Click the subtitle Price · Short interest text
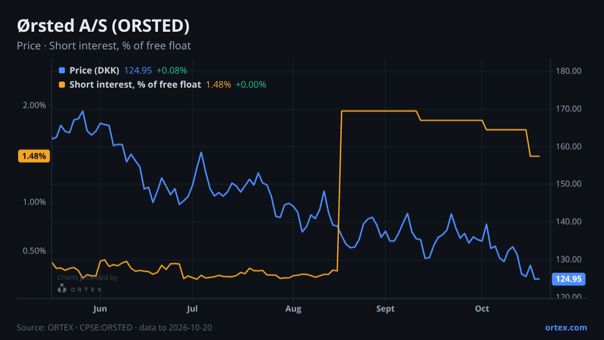 104,46
